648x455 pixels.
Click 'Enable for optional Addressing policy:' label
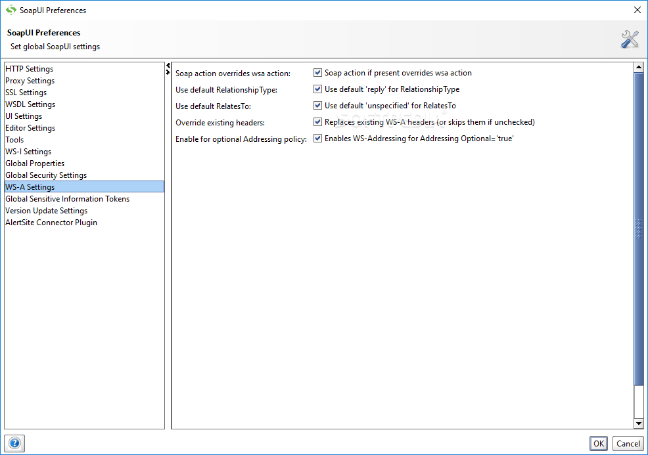[x=241, y=139]
